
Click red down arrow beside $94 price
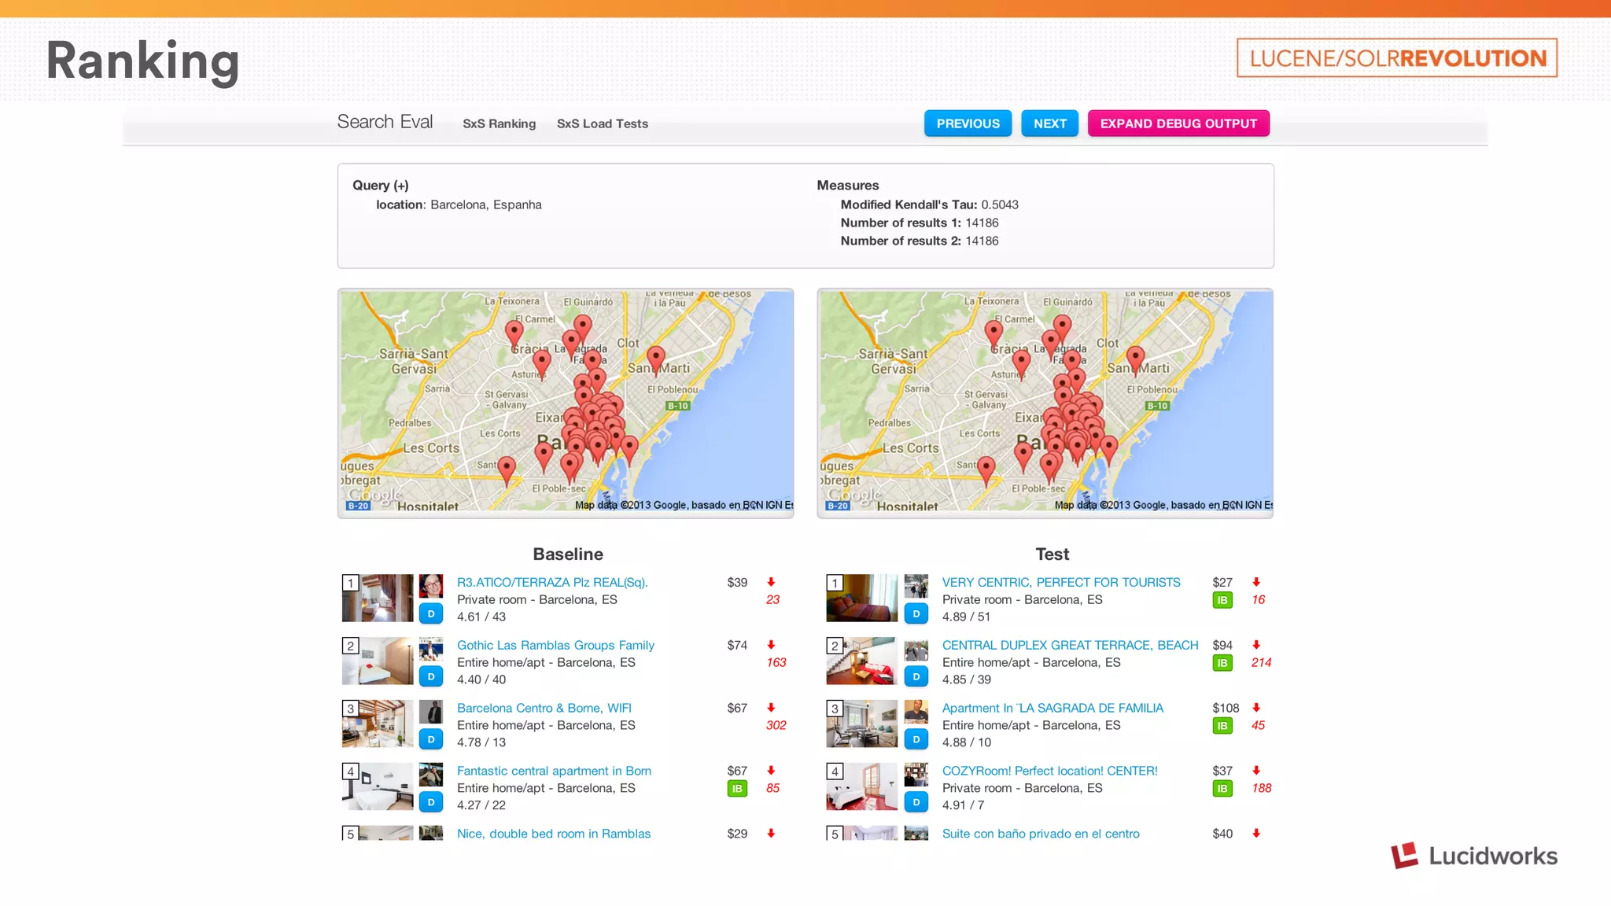pyautogui.click(x=1256, y=645)
